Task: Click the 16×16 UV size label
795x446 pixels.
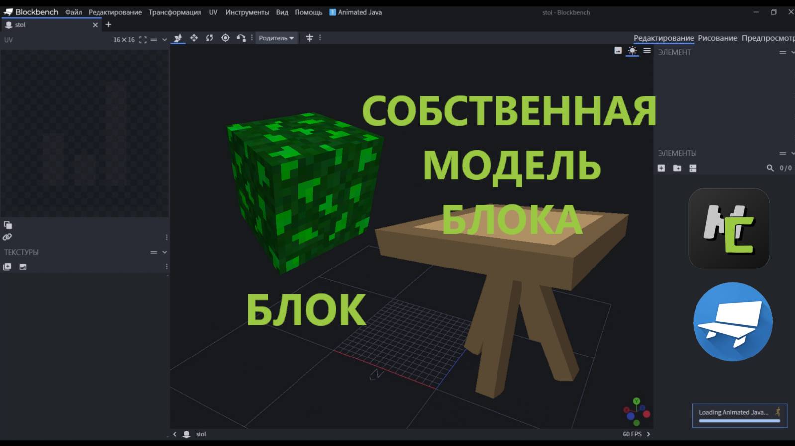Action: (x=124, y=40)
